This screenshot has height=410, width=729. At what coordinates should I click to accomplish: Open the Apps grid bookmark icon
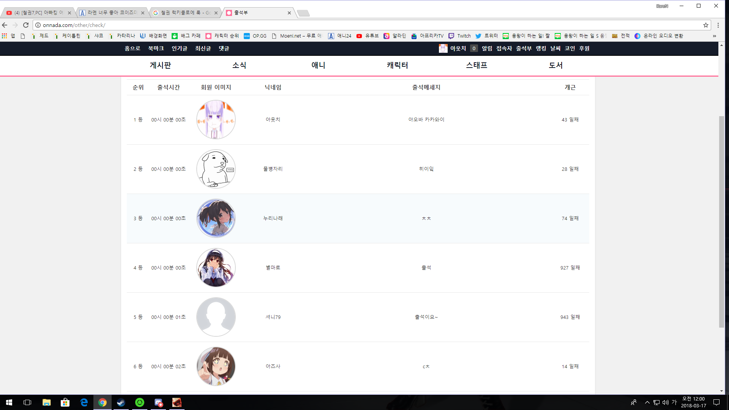[5, 36]
